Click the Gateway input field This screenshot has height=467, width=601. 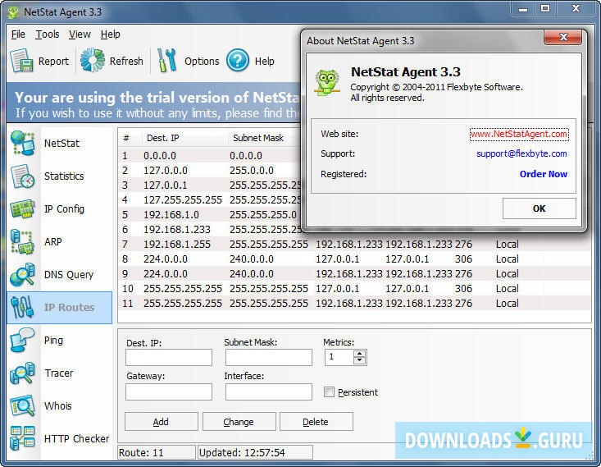tap(169, 391)
